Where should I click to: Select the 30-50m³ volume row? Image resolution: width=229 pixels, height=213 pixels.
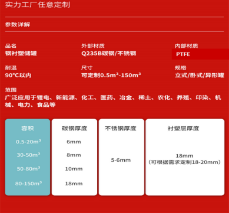[x=28, y=155]
